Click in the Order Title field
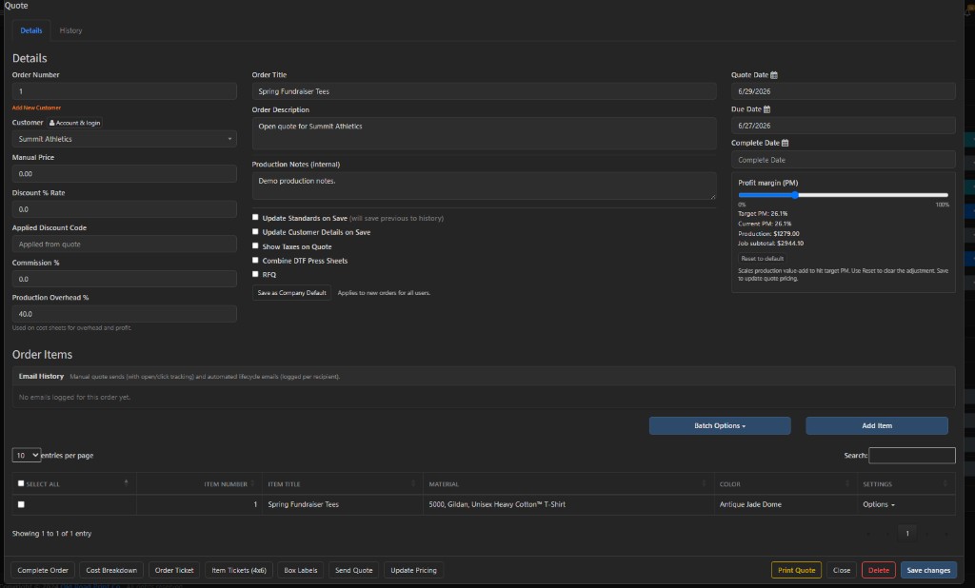The width and height of the screenshot is (975, 588). click(484, 91)
